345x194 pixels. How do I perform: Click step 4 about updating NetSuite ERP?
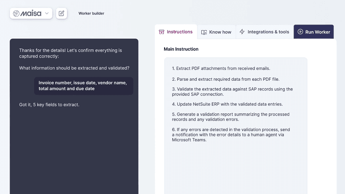pos(227,104)
